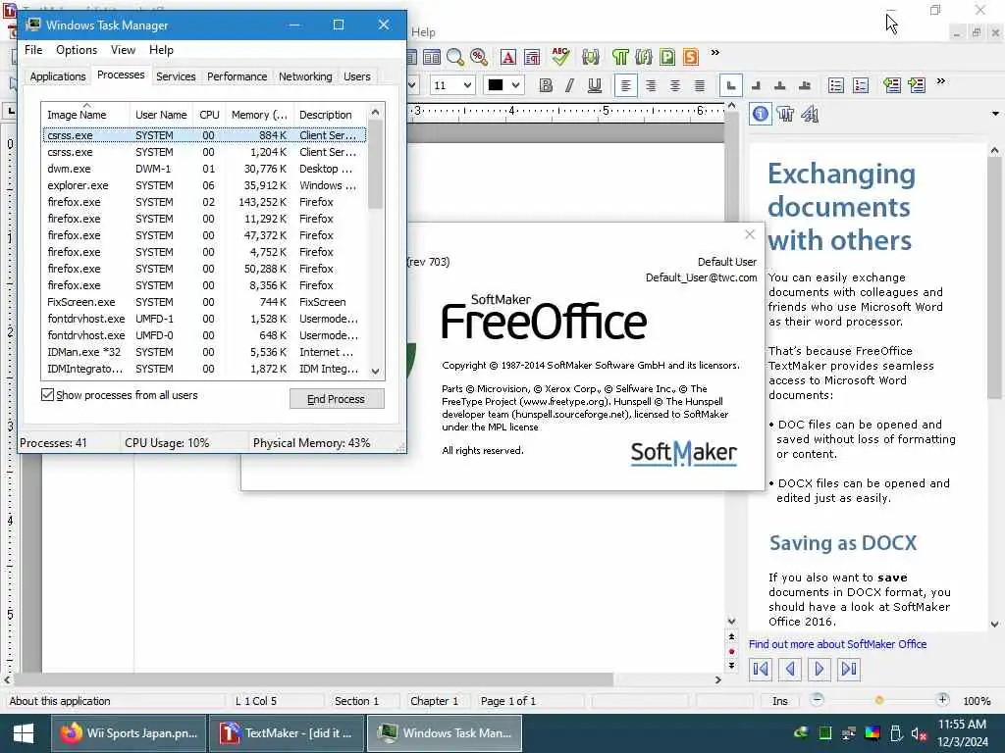Screen dimensions: 1005x753
Task: Switch to Wii Sports Japan Firefox taskbar item
Action: pyautogui.click(x=129, y=733)
